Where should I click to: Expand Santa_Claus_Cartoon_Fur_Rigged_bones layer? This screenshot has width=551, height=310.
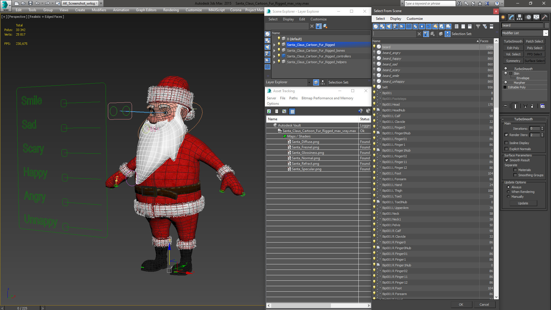click(x=273, y=50)
